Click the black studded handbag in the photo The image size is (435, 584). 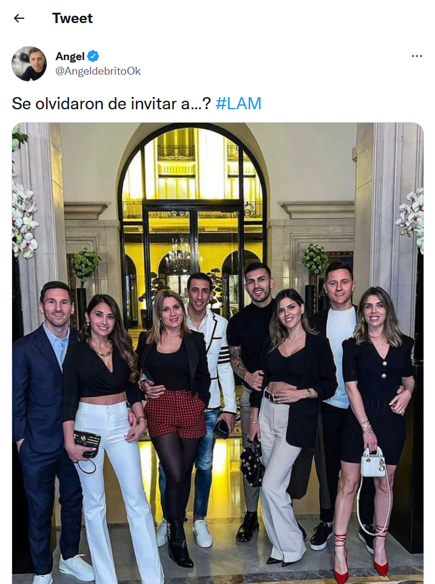pos(252,464)
